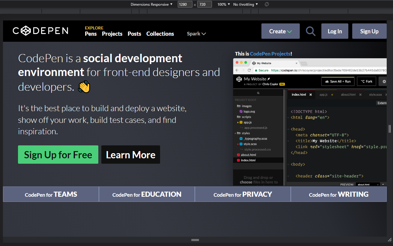Click the mock browser URL address bar
The width and height of the screenshot is (393, 246).
tap(320, 70)
